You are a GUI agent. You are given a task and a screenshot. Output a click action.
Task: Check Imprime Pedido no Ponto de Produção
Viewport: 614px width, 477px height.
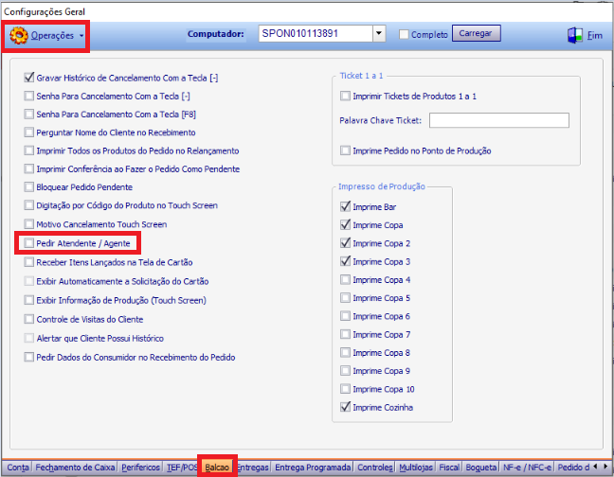(345, 150)
